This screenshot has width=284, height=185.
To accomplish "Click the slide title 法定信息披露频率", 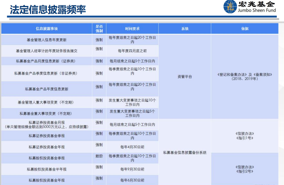I will (x=48, y=9).
